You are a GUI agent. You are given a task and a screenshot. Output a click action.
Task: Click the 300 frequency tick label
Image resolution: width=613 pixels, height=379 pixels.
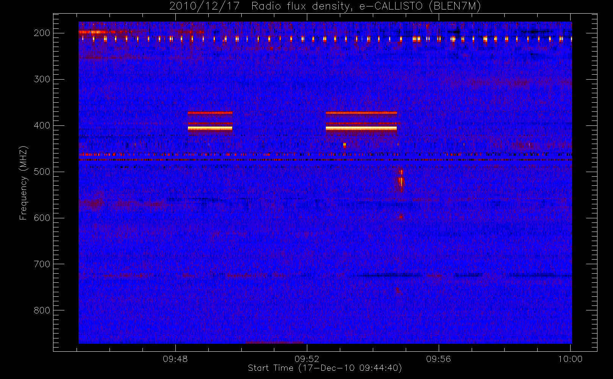(42, 79)
